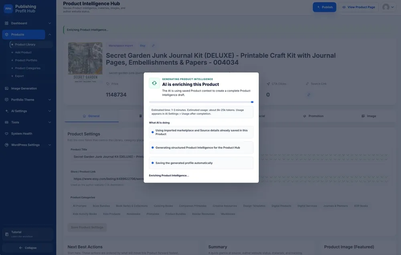This screenshot has width=401, height=255.
Task: Toggle the Printables category
Action: (x=153, y=214)
